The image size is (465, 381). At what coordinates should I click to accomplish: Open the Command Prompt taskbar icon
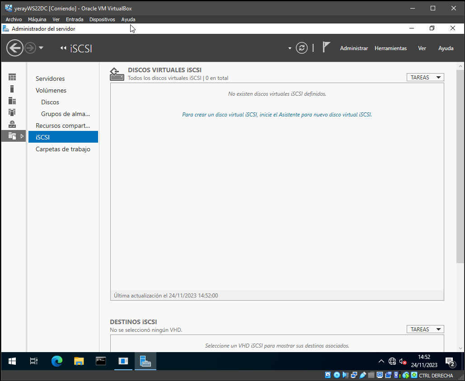tap(101, 361)
